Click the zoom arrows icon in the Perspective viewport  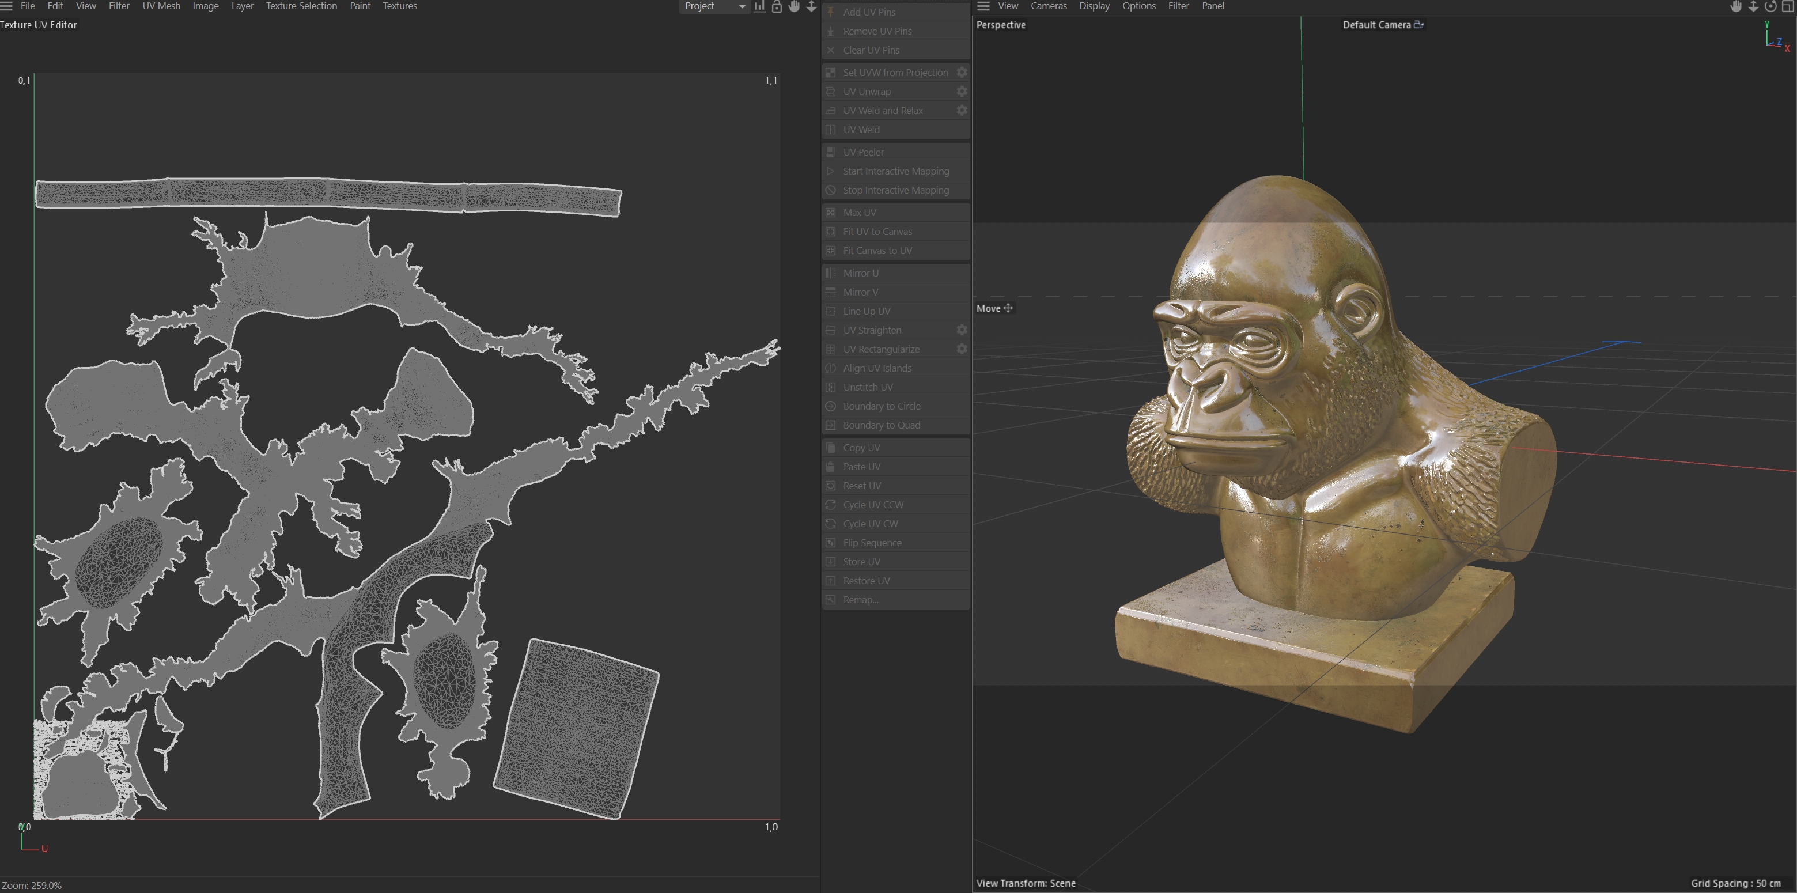tap(1753, 6)
